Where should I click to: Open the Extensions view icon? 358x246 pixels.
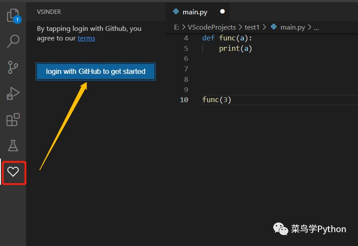[x=13, y=120]
